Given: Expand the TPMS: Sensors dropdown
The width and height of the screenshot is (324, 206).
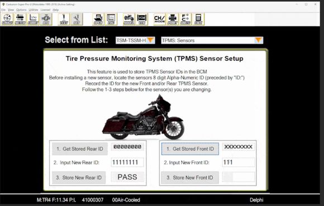Looking at the screenshot, I should pos(212,41).
